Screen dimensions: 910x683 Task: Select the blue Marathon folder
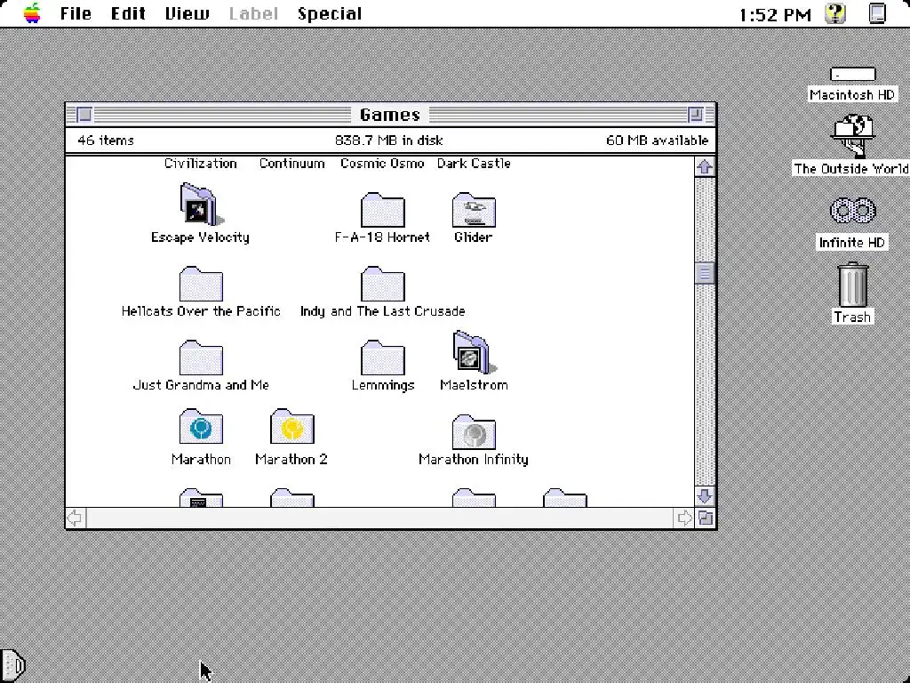[201, 426]
